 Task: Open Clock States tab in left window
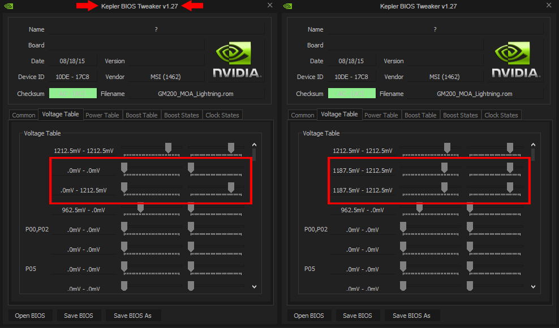coord(222,115)
